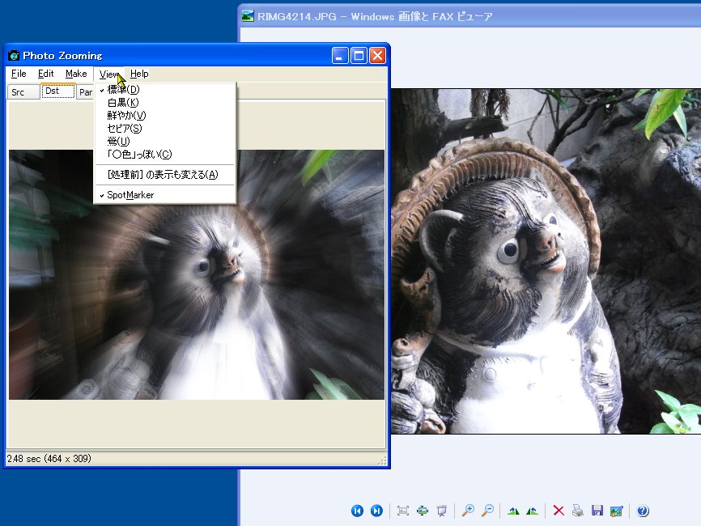Open the image viewer Help icon
Viewport: 701px width, 526px height.
coord(642,511)
